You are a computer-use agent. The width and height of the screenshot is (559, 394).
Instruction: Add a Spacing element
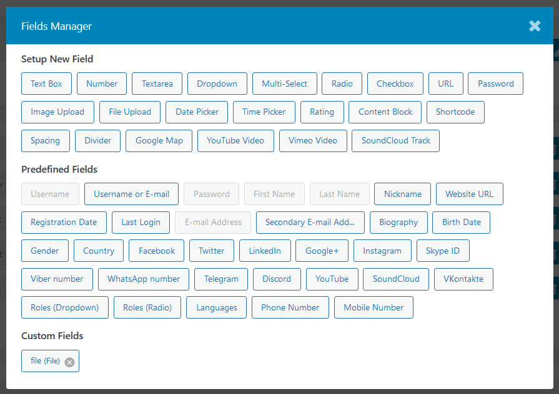[x=45, y=141]
